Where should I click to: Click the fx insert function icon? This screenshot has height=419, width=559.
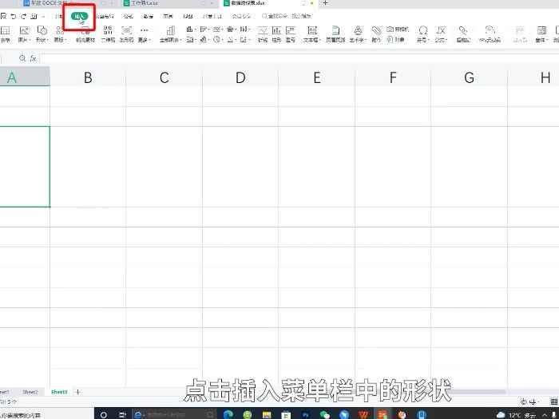click(x=34, y=58)
